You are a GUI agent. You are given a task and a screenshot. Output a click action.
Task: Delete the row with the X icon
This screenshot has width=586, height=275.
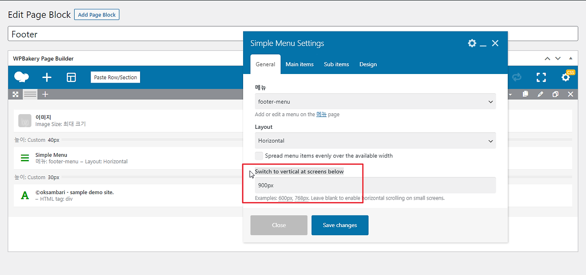tap(570, 94)
